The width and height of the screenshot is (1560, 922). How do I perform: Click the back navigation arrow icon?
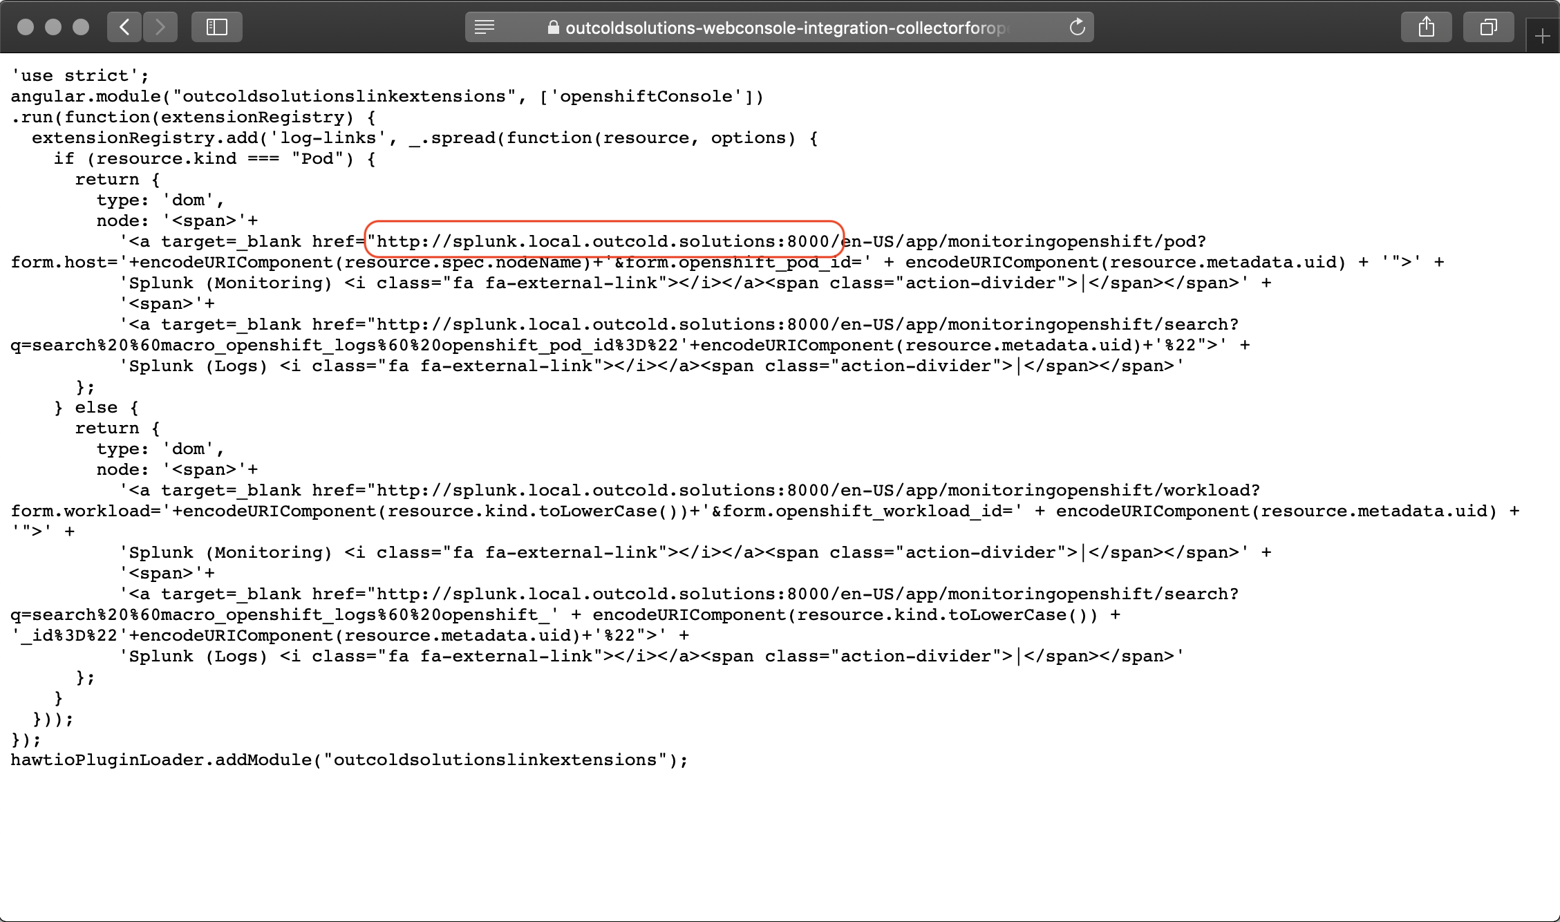point(125,28)
